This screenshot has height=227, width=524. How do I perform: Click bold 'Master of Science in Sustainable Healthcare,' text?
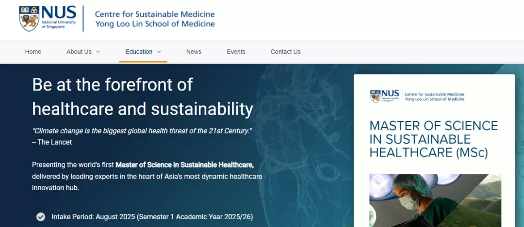(x=185, y=165)
